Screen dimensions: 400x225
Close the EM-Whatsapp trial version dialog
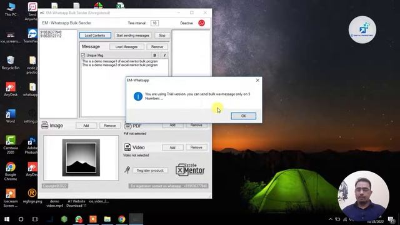tap(257, 80)
